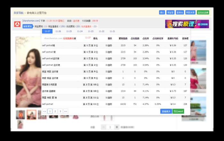Click the 淘宝客 button

coord(170,12)
